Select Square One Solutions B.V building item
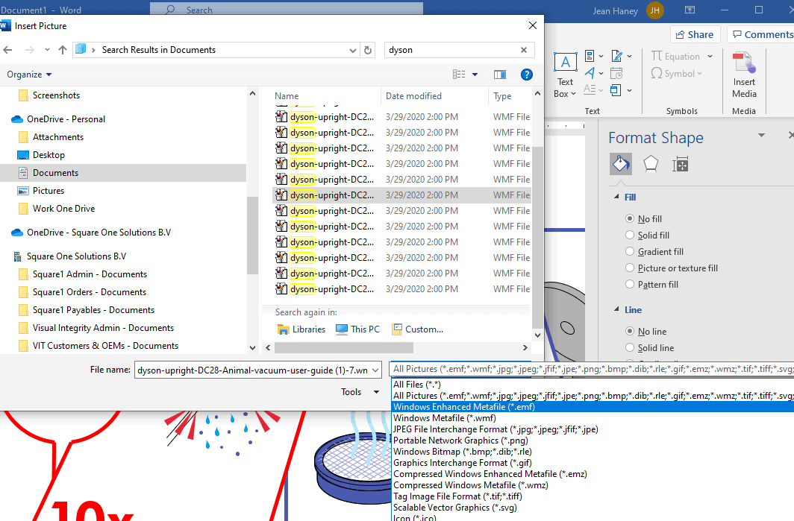This screenshot has height=521, width=794. (76, 256)
